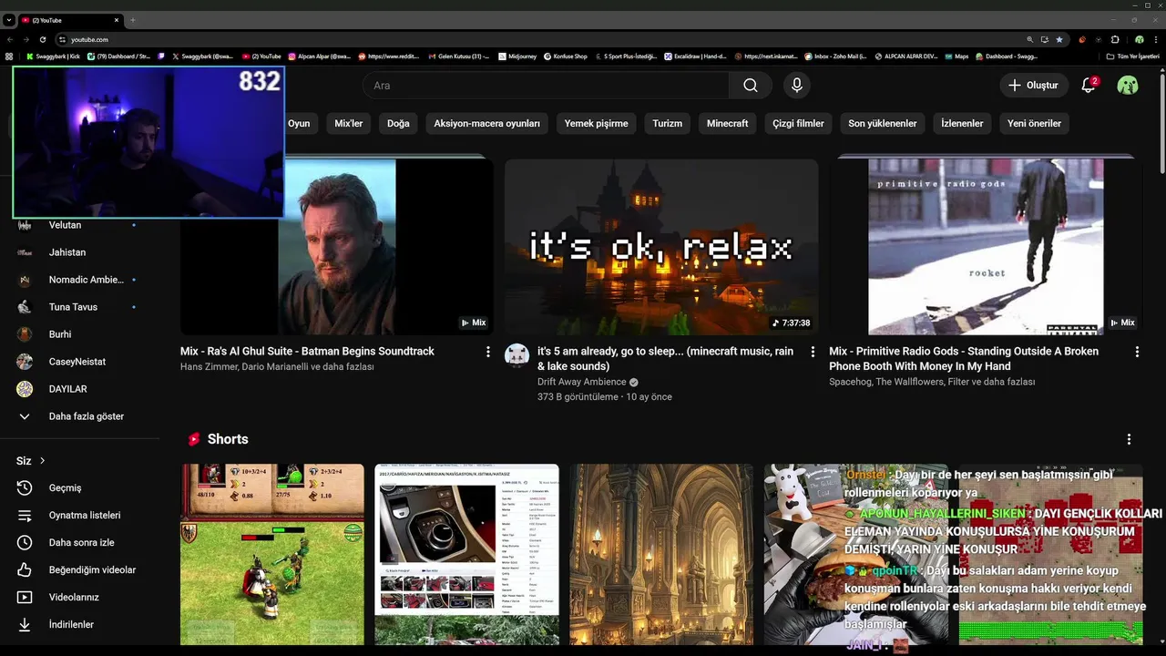Click the Ara search input field
The width and height of the screenshot is (1166, 656).
tap(547, 85)
